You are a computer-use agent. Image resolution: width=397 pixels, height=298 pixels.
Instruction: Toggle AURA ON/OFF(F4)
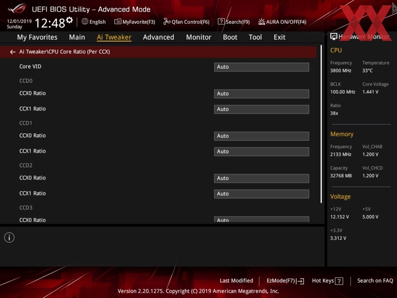[x=282, y=22]
